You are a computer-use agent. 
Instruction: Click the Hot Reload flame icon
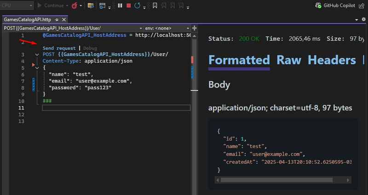point(74,6)
